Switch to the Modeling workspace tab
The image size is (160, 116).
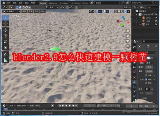pyautogui.click(x=53, y=3)
